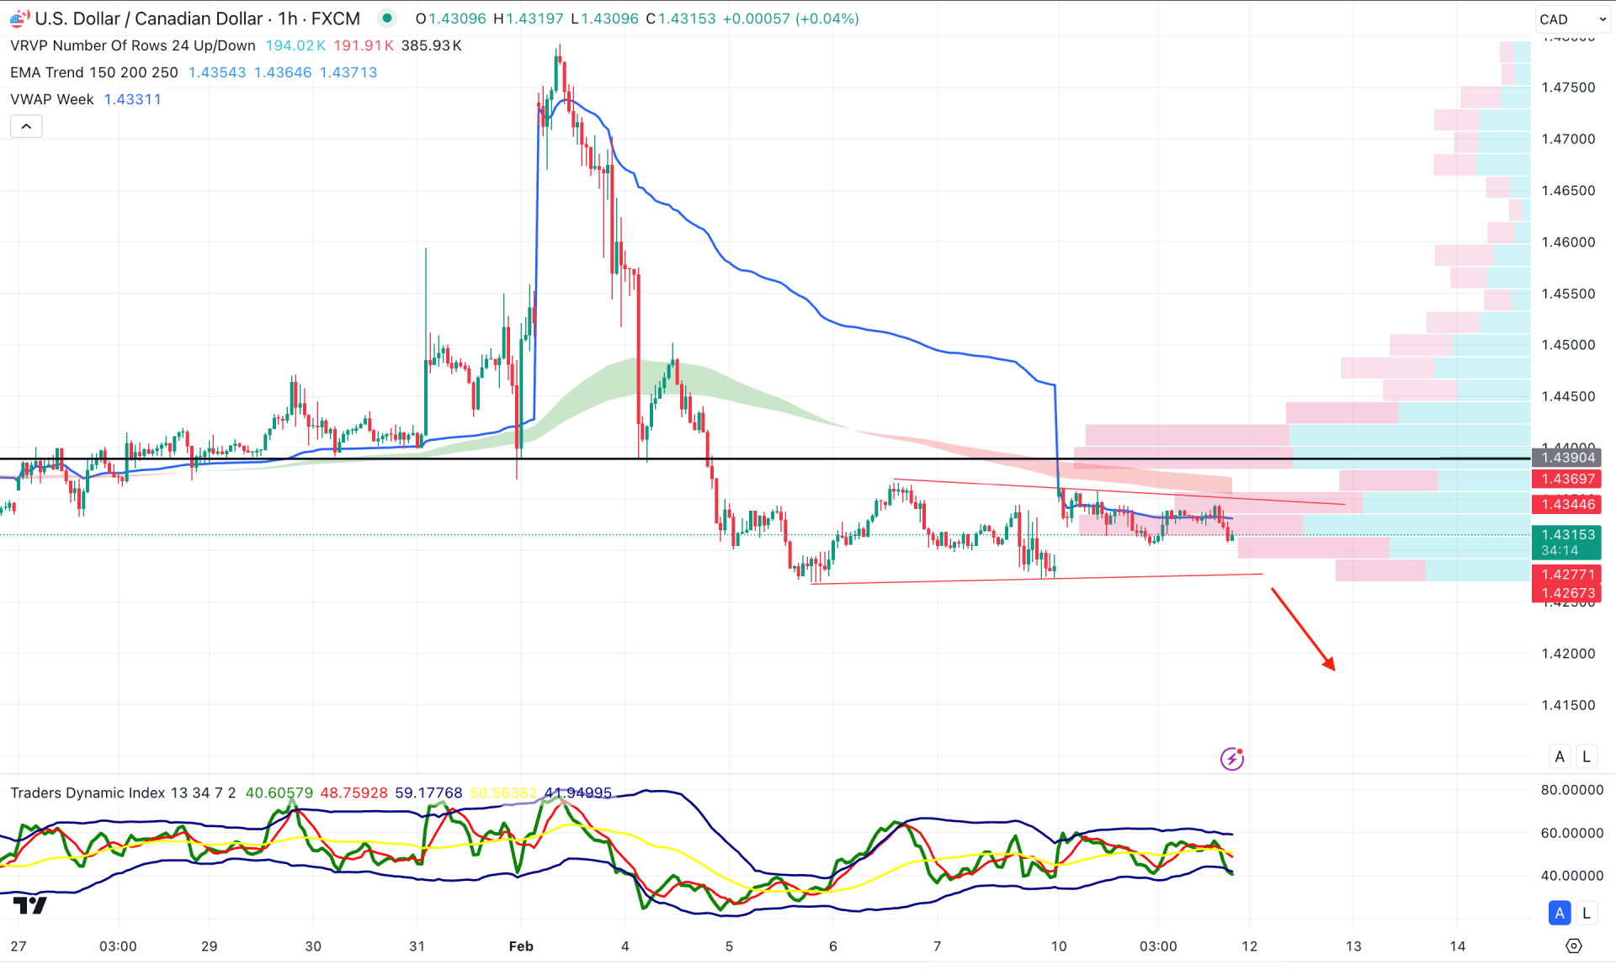Image resolution: width=1616 pixels, height=970 pixels.
Task: Toggle auto scale A on main price pane
Action: (x=1560, y=756)
